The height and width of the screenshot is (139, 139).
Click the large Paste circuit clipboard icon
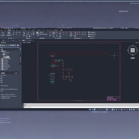click(38, 34)
